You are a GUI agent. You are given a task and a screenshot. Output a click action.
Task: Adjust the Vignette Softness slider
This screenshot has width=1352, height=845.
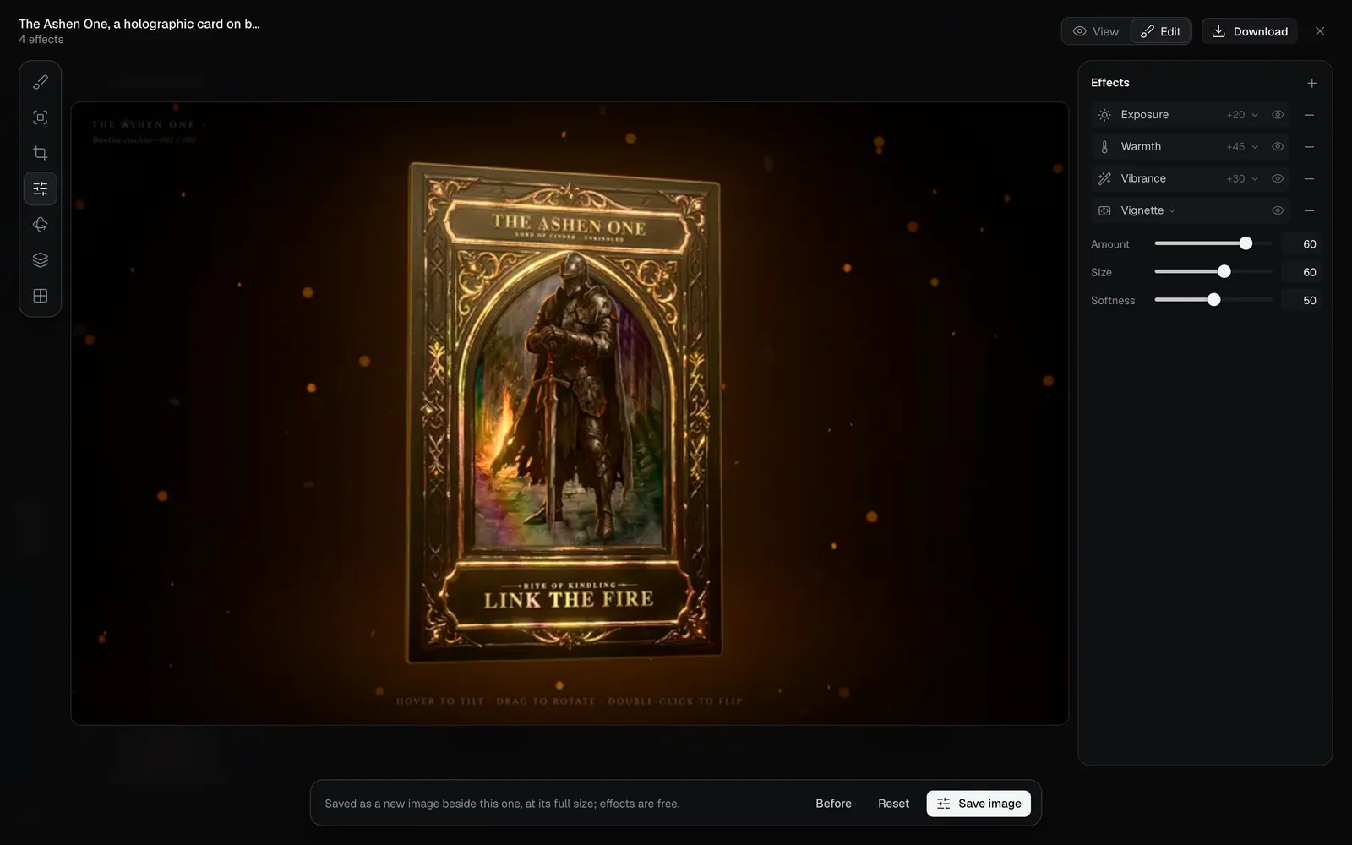[x=1213, y=300]
